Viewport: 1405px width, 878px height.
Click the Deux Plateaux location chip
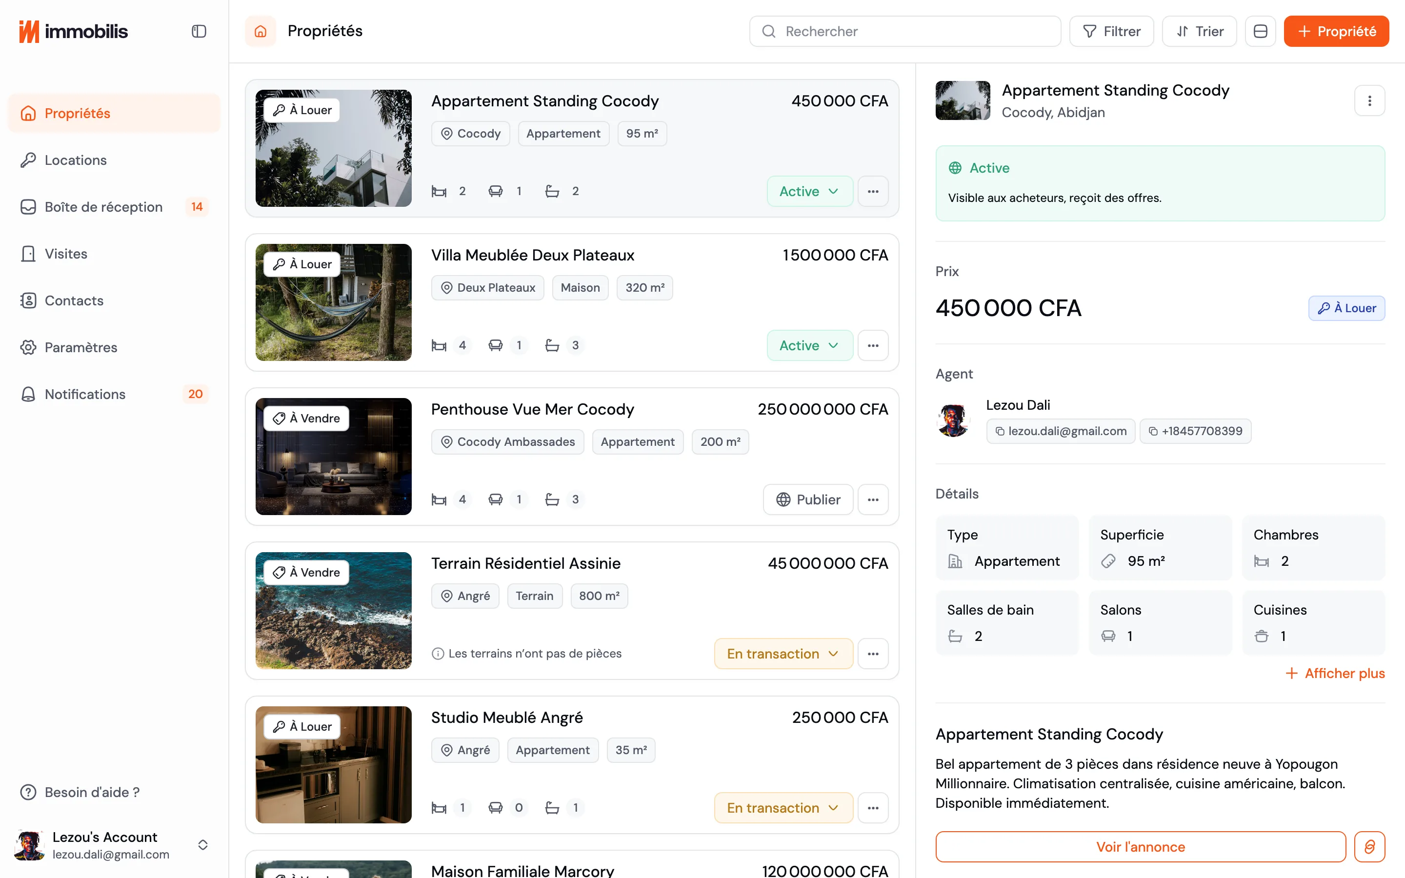488,288
